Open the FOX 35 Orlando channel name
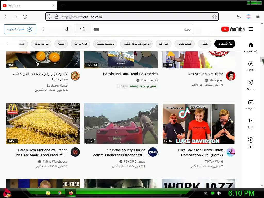Screen dimensions: 264x198 [x=134, y=161]
